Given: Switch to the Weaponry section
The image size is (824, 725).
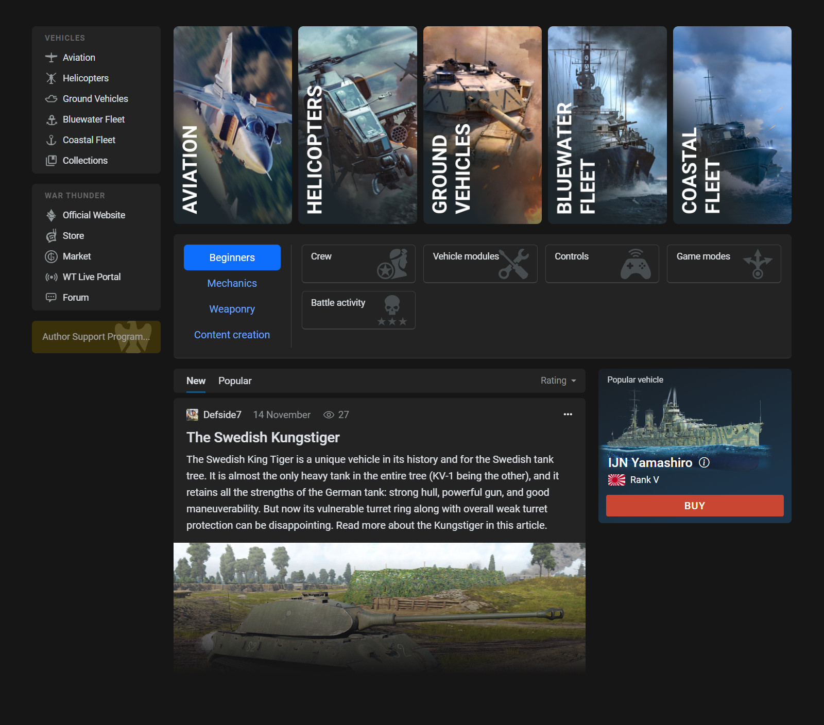Looking at the screenshot, I should point(232,309).
